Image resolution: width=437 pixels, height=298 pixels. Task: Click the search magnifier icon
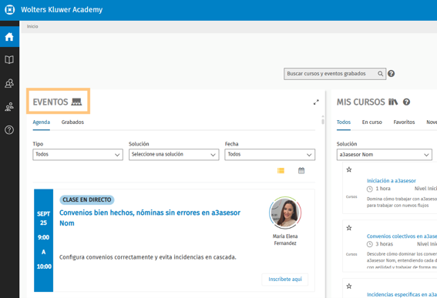[x=380, y=74]
